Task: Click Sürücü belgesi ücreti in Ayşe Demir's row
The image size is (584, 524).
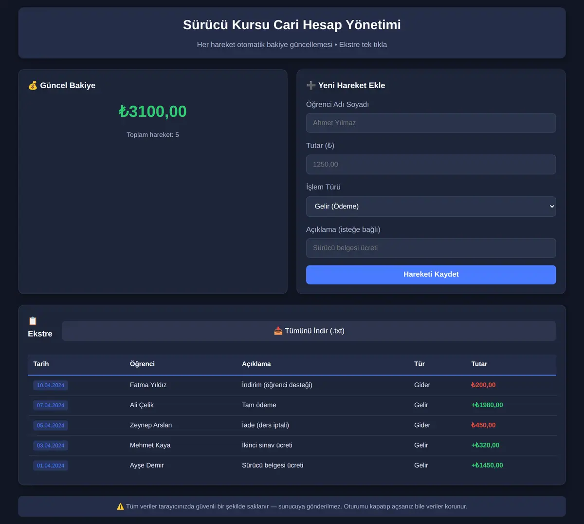Action: pyautogui.click(x=273, y=466)
